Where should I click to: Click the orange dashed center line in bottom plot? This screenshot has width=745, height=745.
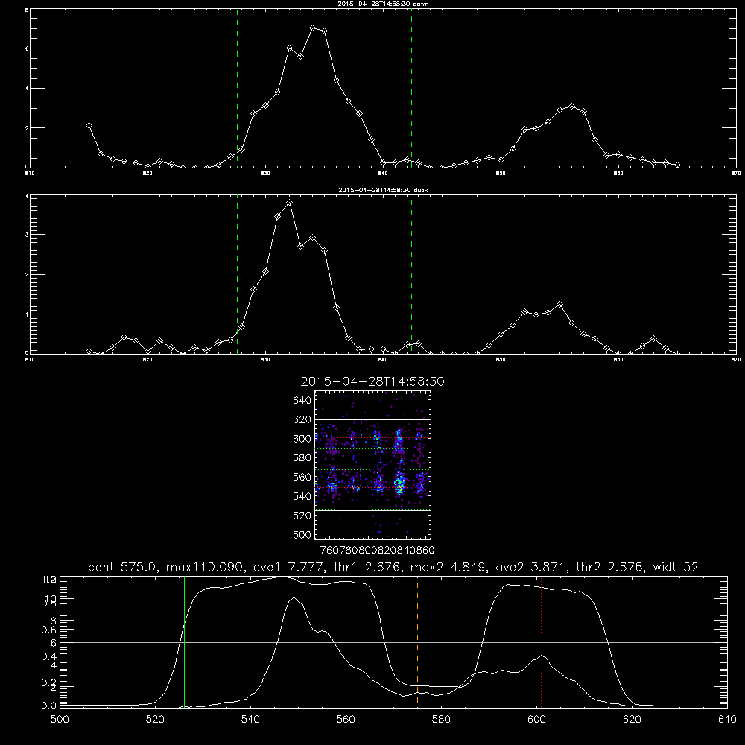point(417,641)
